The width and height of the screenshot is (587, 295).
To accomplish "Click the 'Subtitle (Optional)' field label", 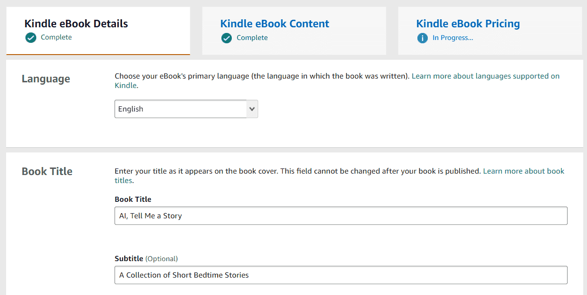I will (146, 258).
